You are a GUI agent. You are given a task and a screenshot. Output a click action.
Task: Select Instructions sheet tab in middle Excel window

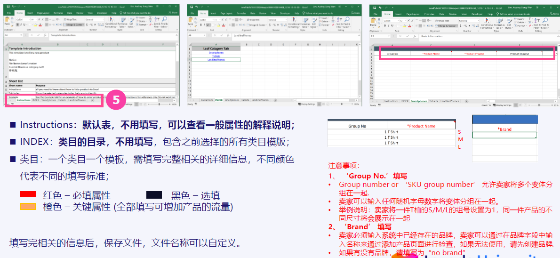(207, 100)
